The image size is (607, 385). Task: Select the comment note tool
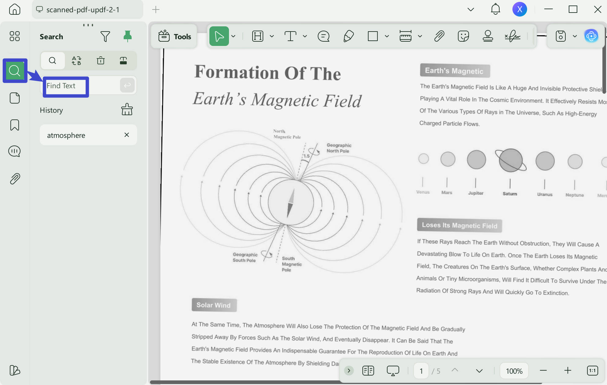tap(324, 36)
